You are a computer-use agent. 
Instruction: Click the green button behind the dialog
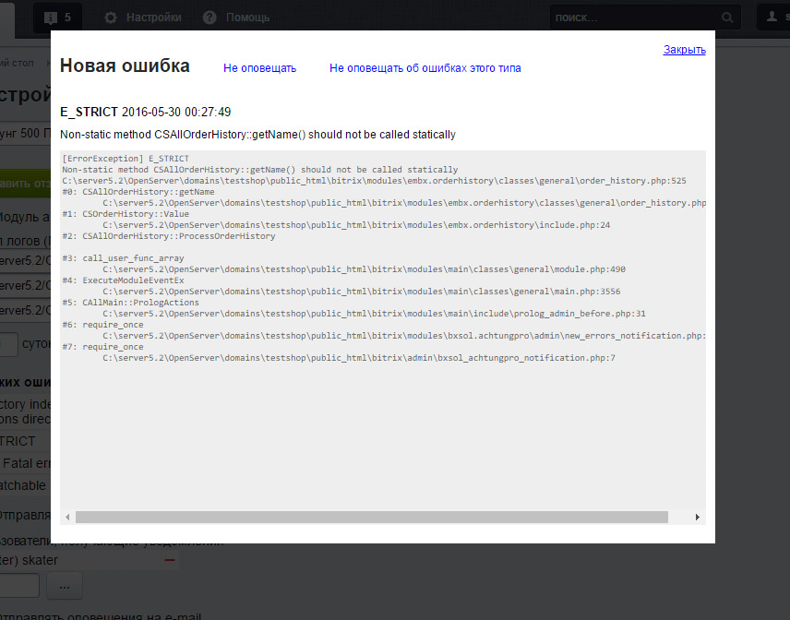click(x=25, y=183)
